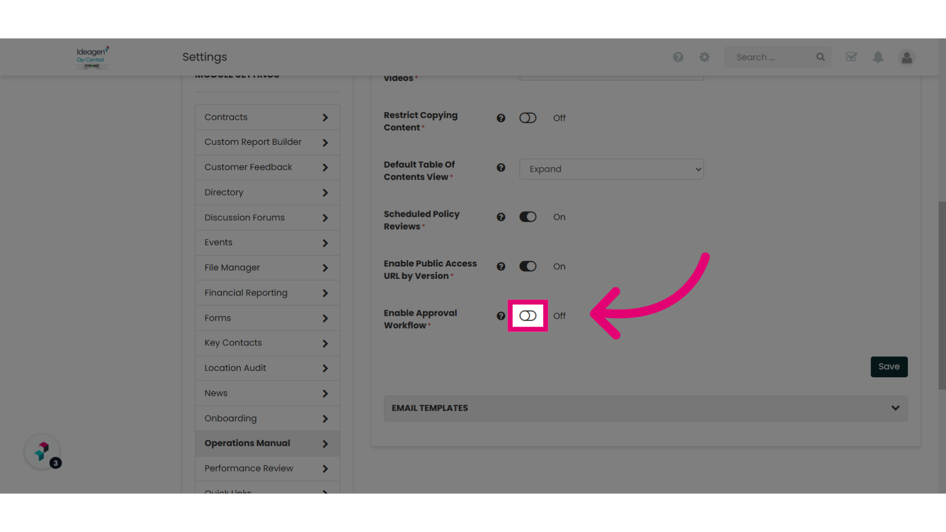Disable Enable Public Access URL by Version switch
This screenshot has width=946, height=532.
pos(528,266)
